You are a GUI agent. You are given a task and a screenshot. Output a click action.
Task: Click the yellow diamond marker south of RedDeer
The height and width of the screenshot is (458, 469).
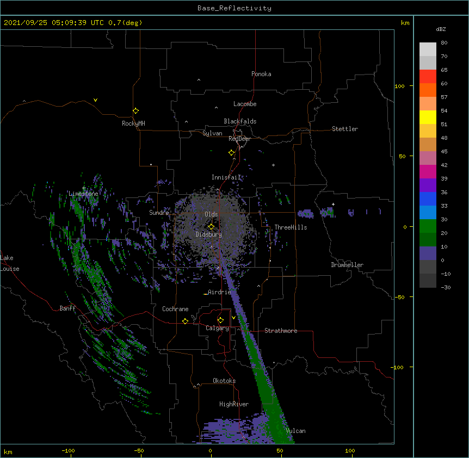point(231,152)
